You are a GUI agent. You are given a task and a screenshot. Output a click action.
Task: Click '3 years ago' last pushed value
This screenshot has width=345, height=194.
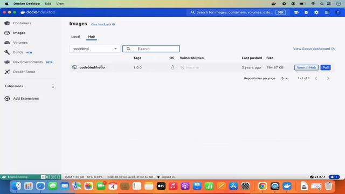[x=251, y=67]
